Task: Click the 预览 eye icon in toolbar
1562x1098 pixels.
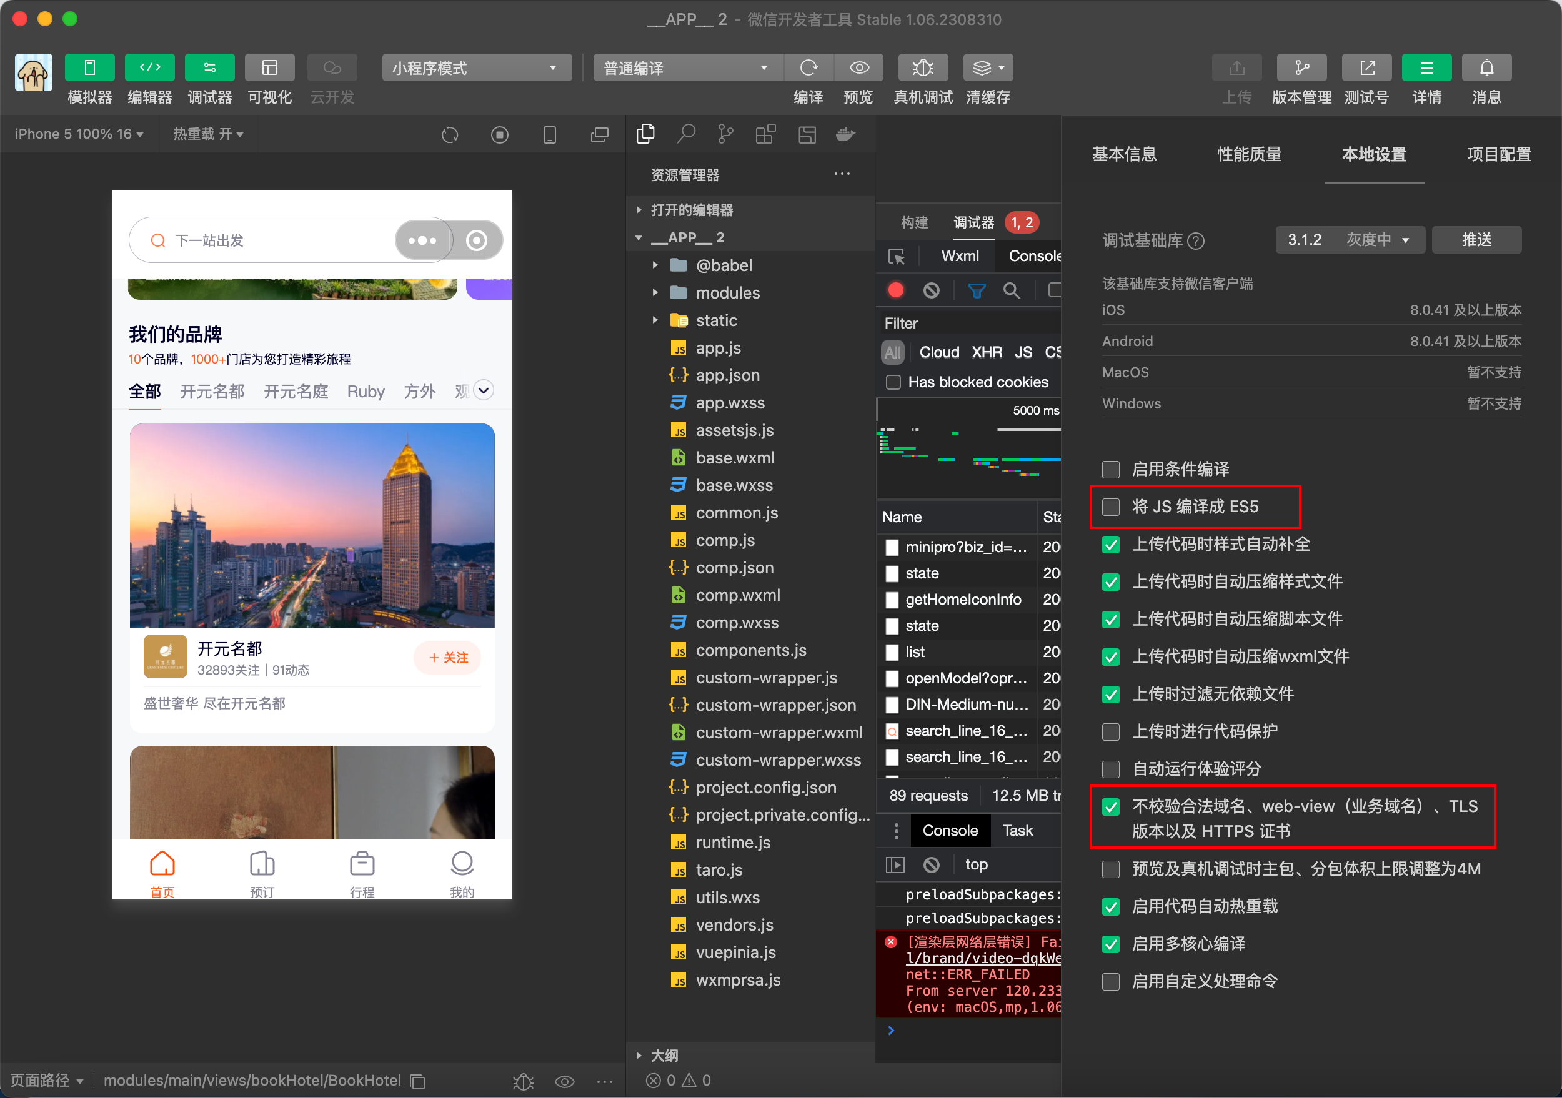Action: tap(858, 68)
